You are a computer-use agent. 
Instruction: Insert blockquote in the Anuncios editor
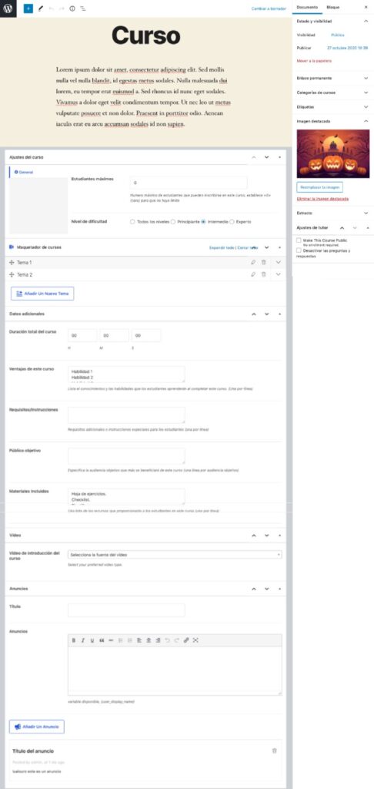[102, 640]
